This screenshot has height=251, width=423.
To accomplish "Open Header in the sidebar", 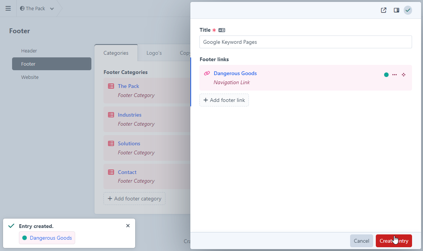I will point(29,51).
